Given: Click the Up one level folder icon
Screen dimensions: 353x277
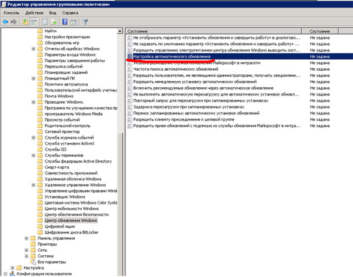Looking at the screenshot, I should (x=26, y=22).
